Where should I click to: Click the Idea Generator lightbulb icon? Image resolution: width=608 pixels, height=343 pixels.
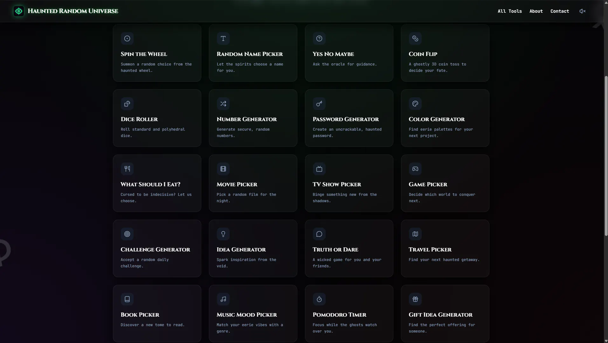[223, 234]
